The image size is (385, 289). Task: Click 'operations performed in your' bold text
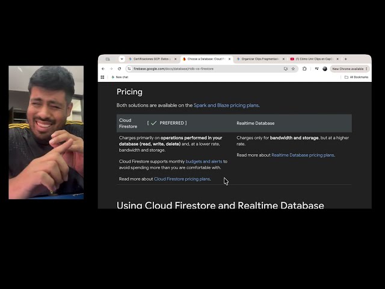click(191, 138)
